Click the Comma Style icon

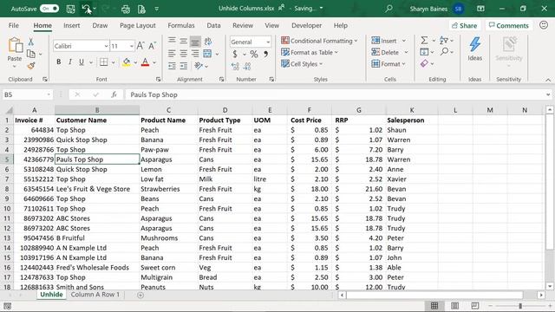[x=265, y=54]
